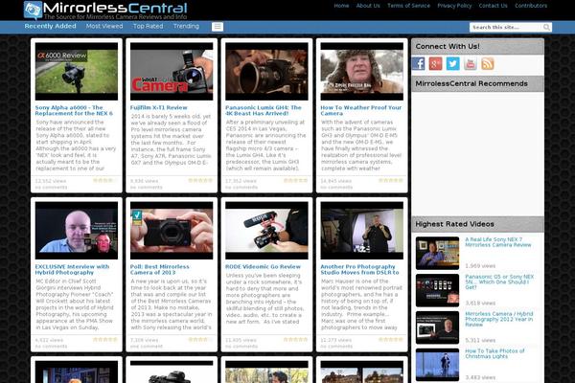Click "no comments" under Fujifilm X-T1 Review
Viewport: 575px width, 383px height.
[146, 188]
